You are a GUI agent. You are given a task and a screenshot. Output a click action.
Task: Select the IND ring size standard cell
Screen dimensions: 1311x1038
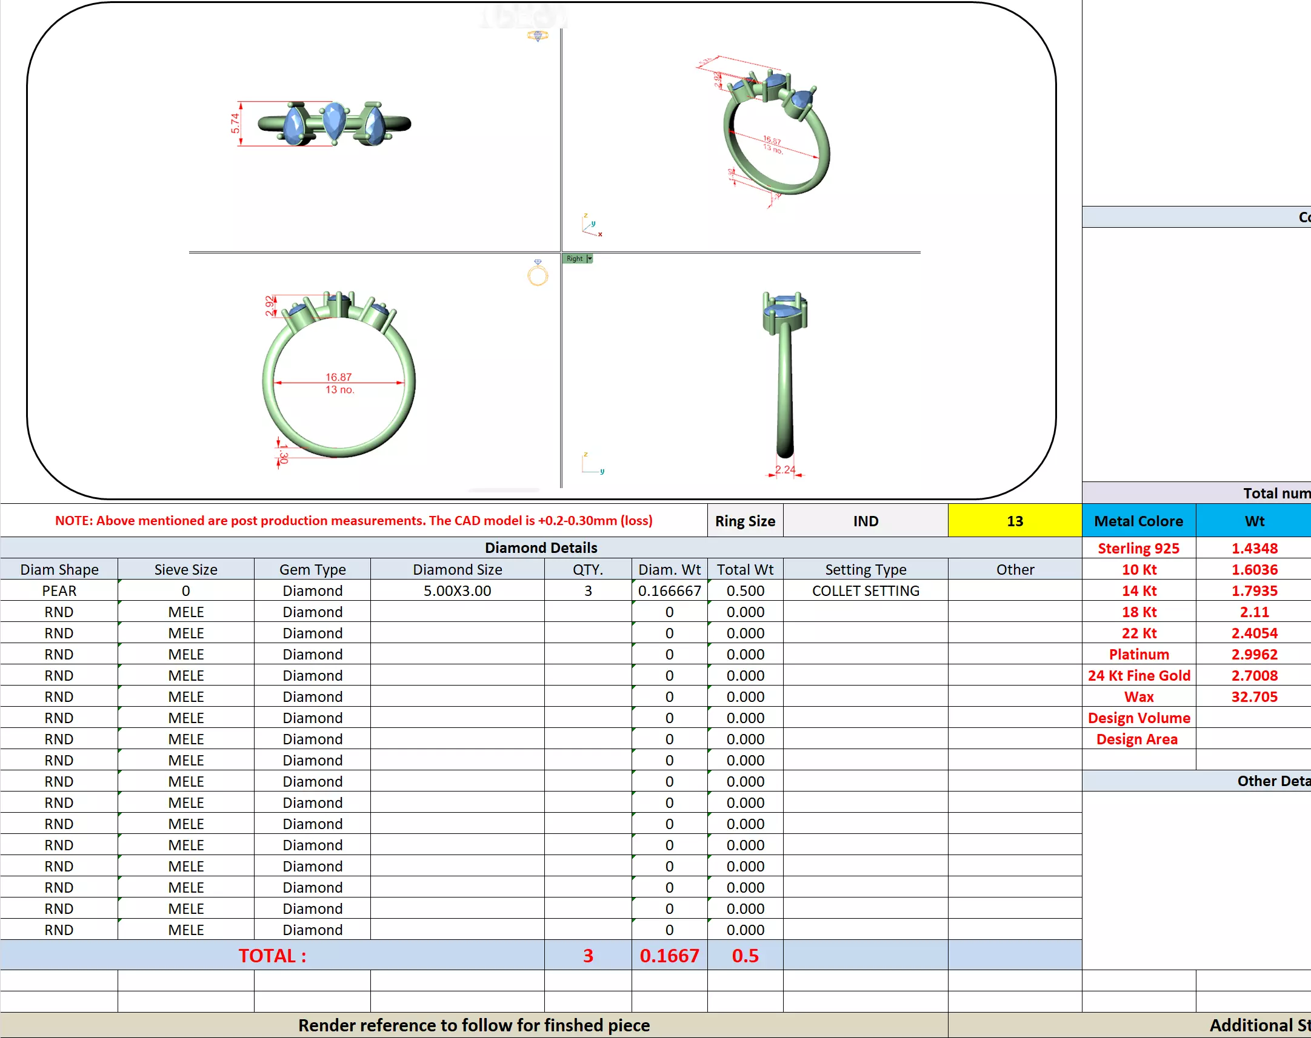865,521
